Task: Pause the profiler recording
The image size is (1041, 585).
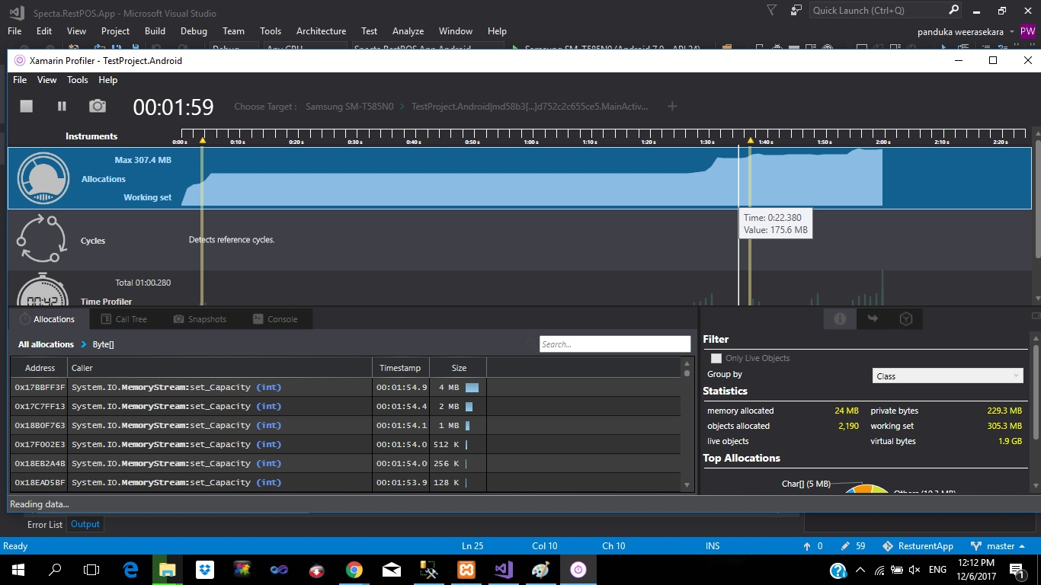Action: (x=62, y=107)
